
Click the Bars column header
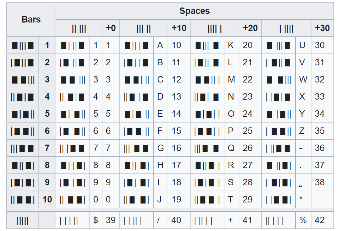[31, 19]
